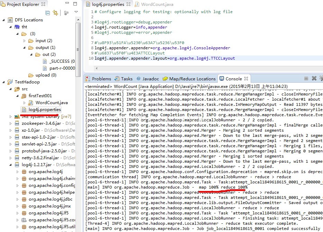Click the zookeeper-3.4.6.jar icon

pos(17,123)
